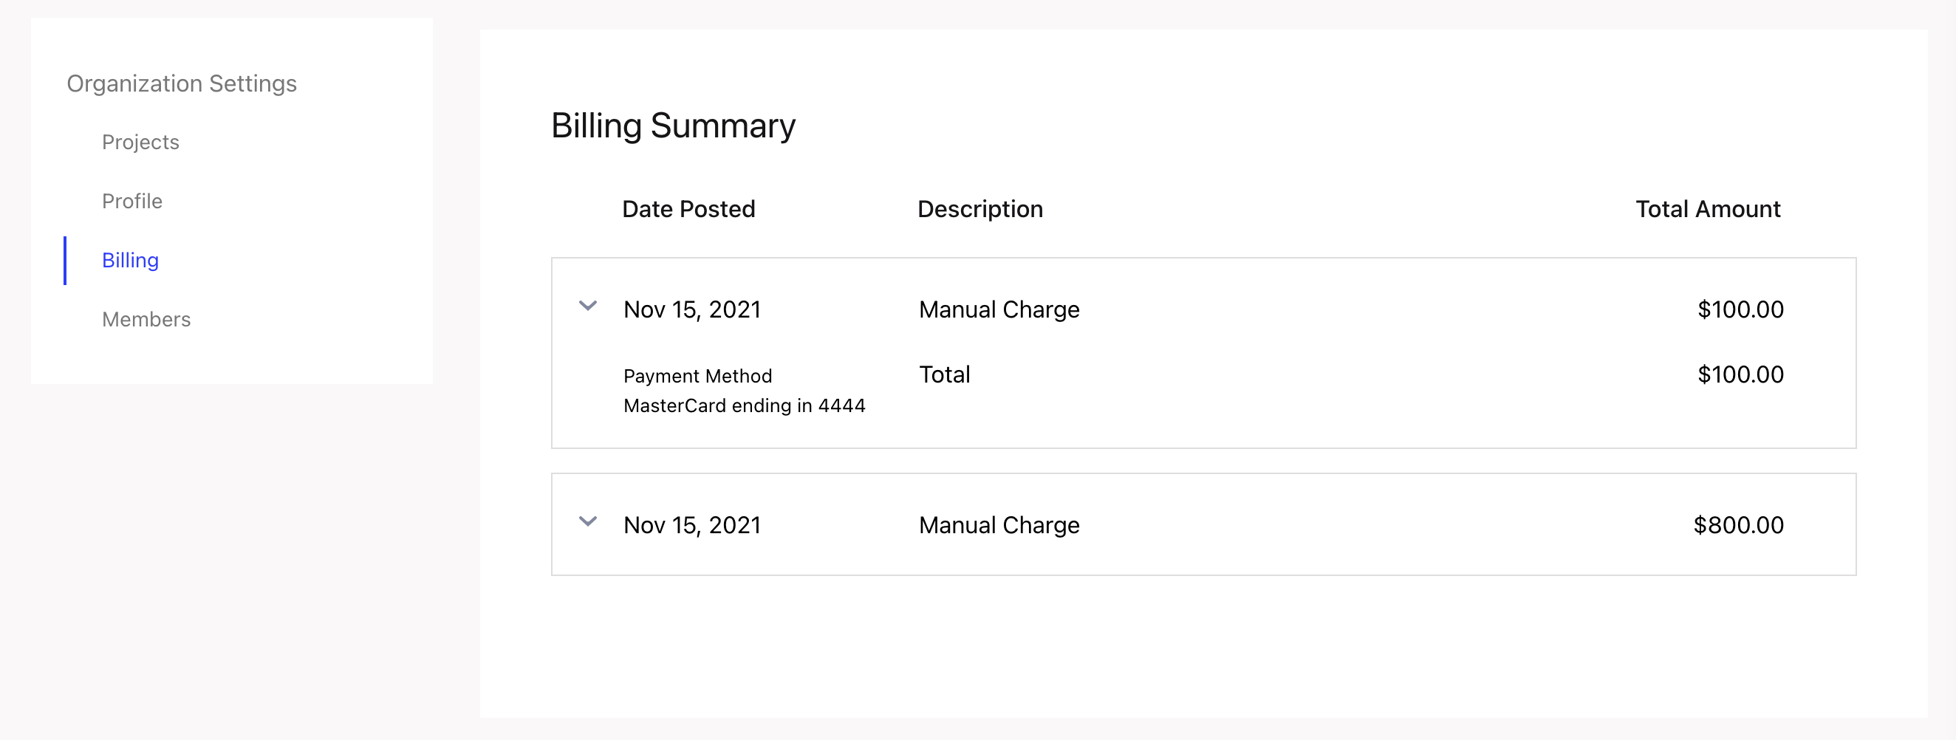
Task: Click the Total Amount column header
Action: click(x=1707, y=209)
